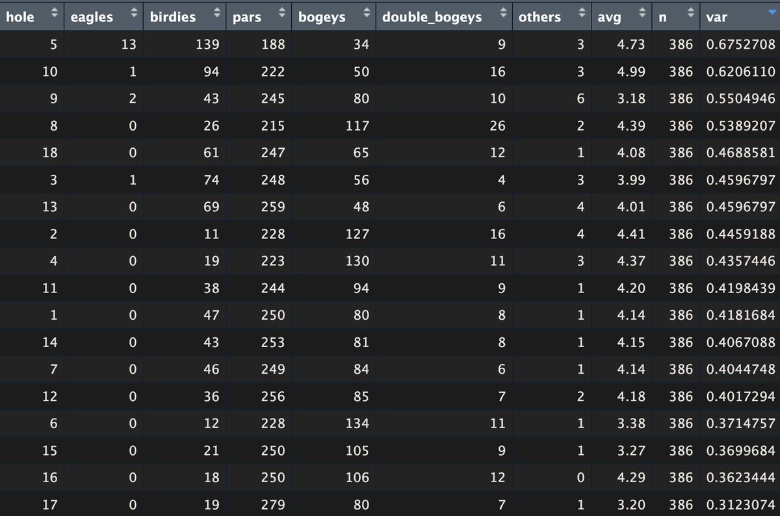
Task: Select the cell showing variance 0.6752708
Action: [x=741, y=43]
